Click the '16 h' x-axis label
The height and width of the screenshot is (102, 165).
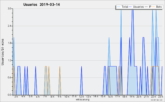110,97
